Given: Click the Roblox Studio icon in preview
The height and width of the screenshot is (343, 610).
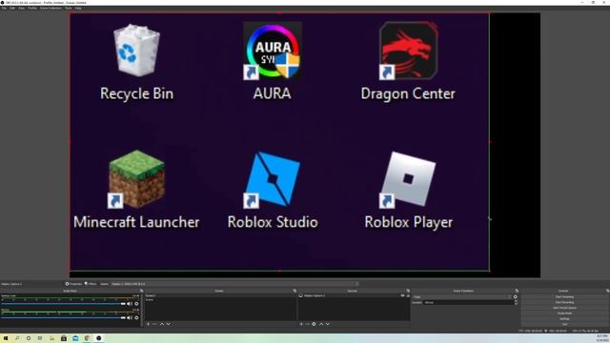Looking at the screenshot, I should (273, 179).
